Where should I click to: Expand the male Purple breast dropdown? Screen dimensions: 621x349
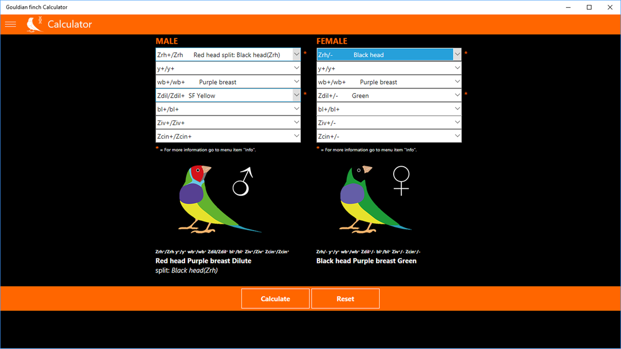coord(228,82)
